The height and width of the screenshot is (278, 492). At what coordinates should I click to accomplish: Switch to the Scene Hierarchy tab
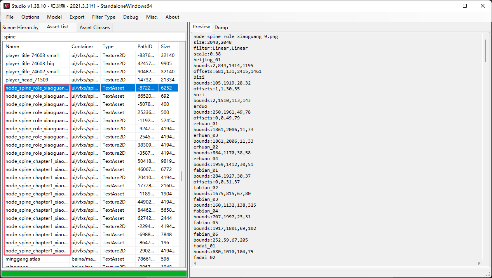[x=20, y=28]
